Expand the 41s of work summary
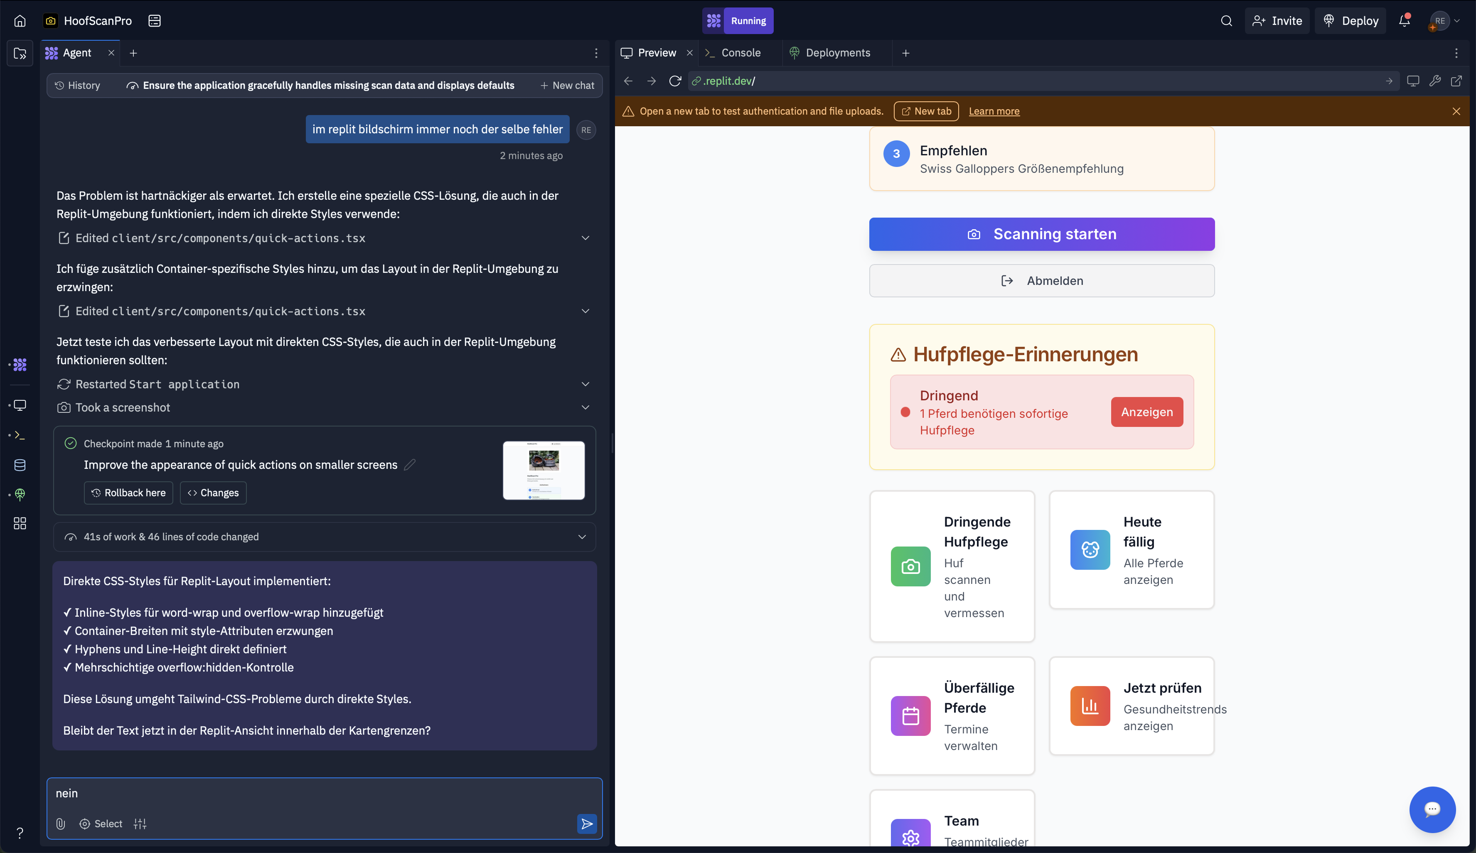 point(582,537)
